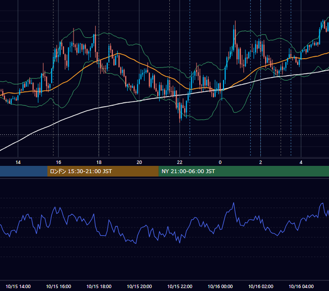Click the 10/15 20:00 date label

[139, 286]
